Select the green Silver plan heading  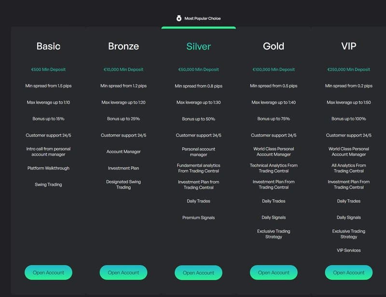[198, 46]
